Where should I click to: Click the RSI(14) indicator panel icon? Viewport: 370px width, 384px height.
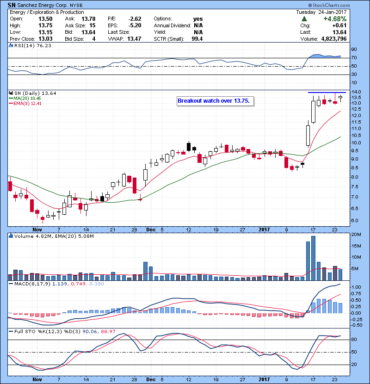coord(11,45)
